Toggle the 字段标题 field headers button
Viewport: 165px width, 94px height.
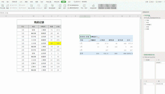pyautogui.click(x=113, y=6)
